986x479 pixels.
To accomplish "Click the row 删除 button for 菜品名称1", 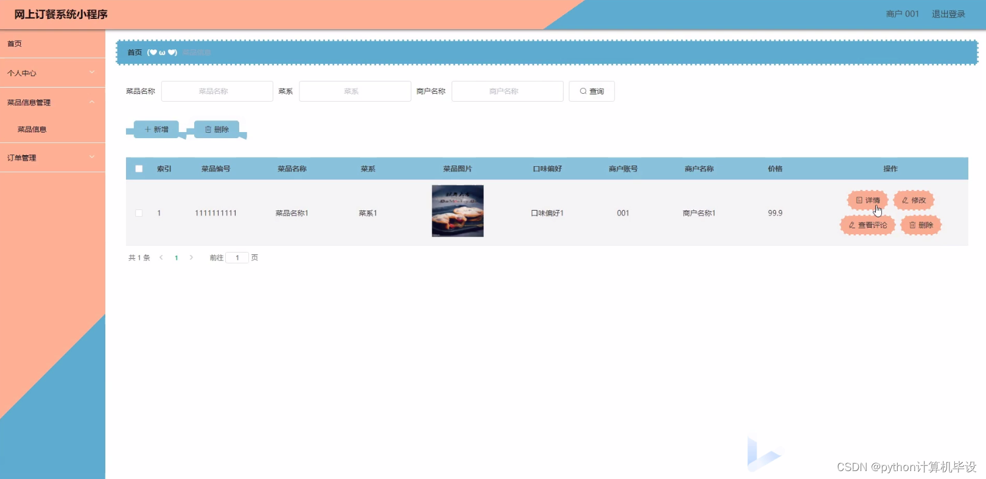I will point(921,225).
